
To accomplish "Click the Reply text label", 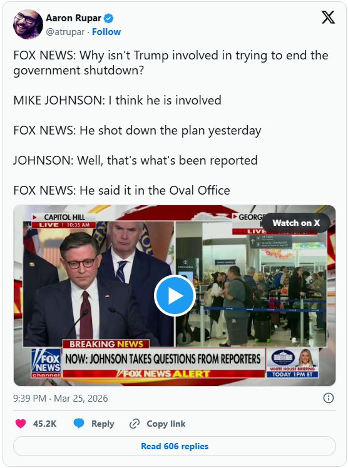I will (x=103, y=424).
